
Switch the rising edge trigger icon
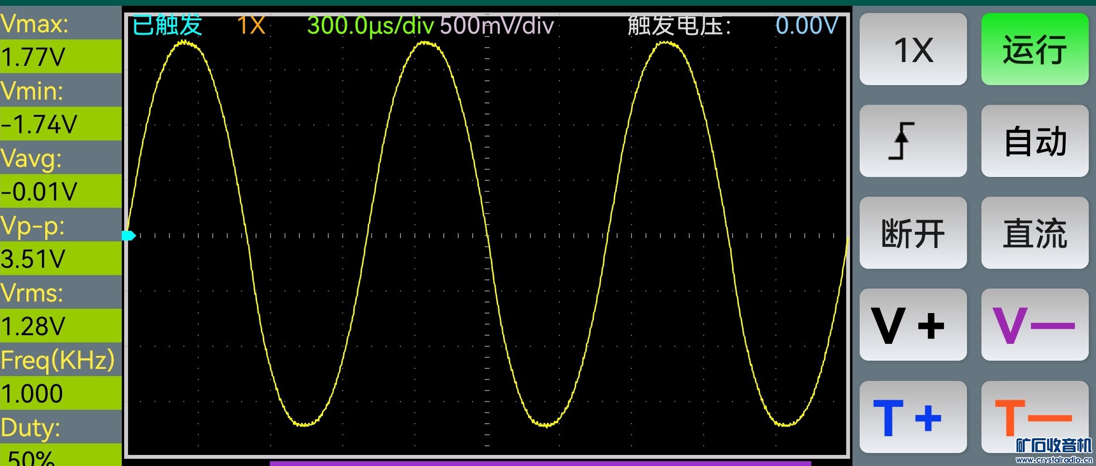click(x=913, y=141)
